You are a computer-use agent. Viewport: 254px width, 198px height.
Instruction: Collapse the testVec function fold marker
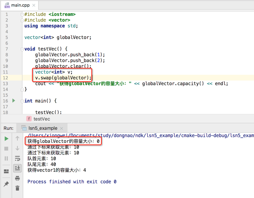coord(22,49)
